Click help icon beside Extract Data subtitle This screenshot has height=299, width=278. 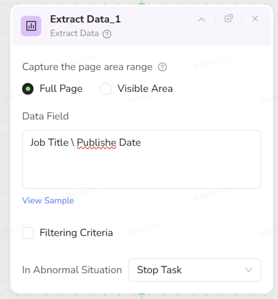(107, 34)
